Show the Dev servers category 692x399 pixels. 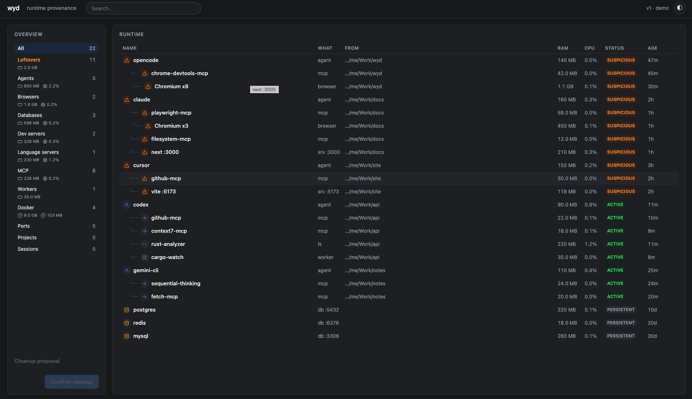click(57, 137)
